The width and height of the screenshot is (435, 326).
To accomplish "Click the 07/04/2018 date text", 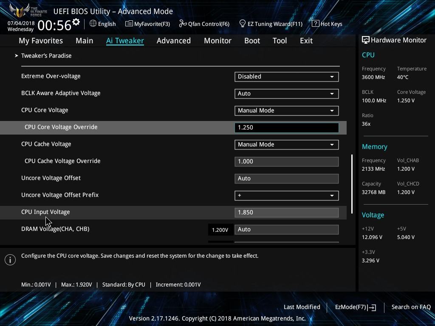I will coord(21,23).
